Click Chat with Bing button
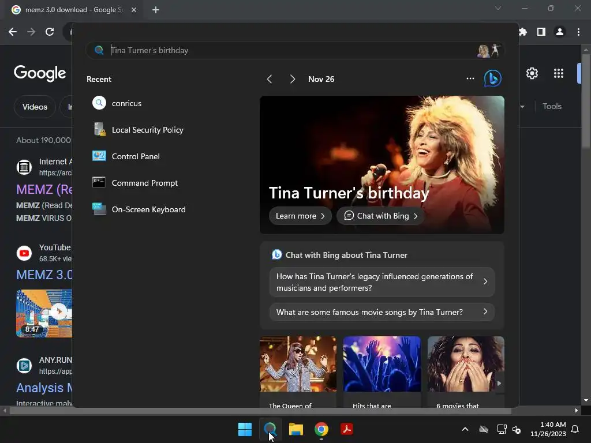The height and width of the screenshot is (443, 591). (381, 216)
